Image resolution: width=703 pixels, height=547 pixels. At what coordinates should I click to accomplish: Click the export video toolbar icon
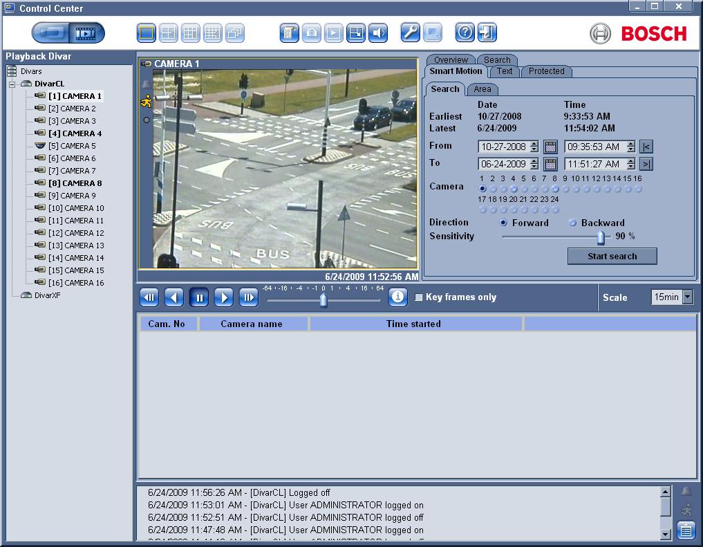coord(356,33)
